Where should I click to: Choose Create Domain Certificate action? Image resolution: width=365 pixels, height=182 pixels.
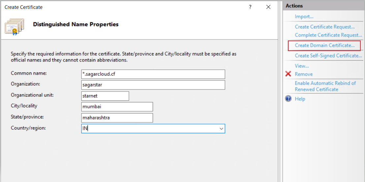pyautogui.click(x=324, y=45)
